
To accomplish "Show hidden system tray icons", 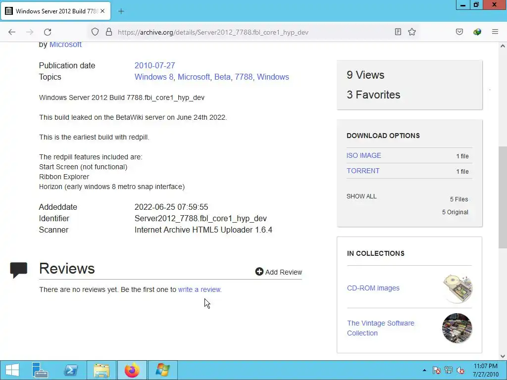I will (x=424, y=370).
